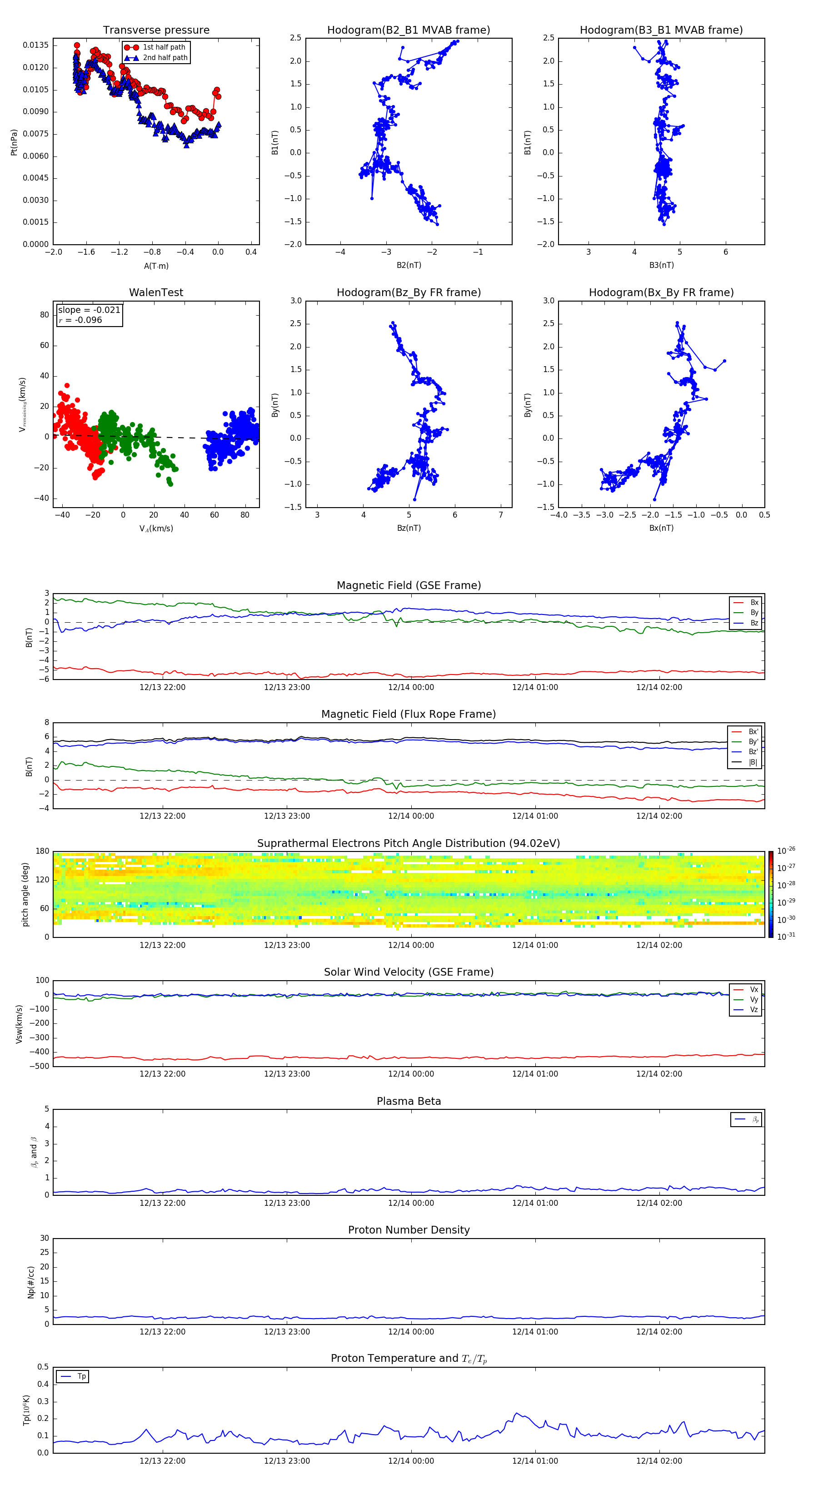Click 'Solar Wind Velocity (GSE Frame)' title

click(409, 972)
